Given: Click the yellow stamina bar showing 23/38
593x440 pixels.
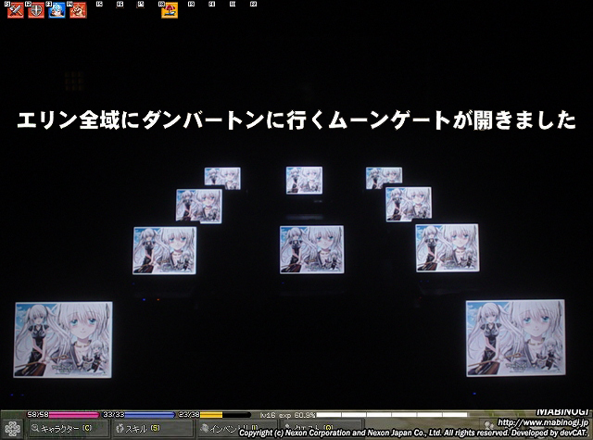Looking at the screenshot, I should point(214,415).
